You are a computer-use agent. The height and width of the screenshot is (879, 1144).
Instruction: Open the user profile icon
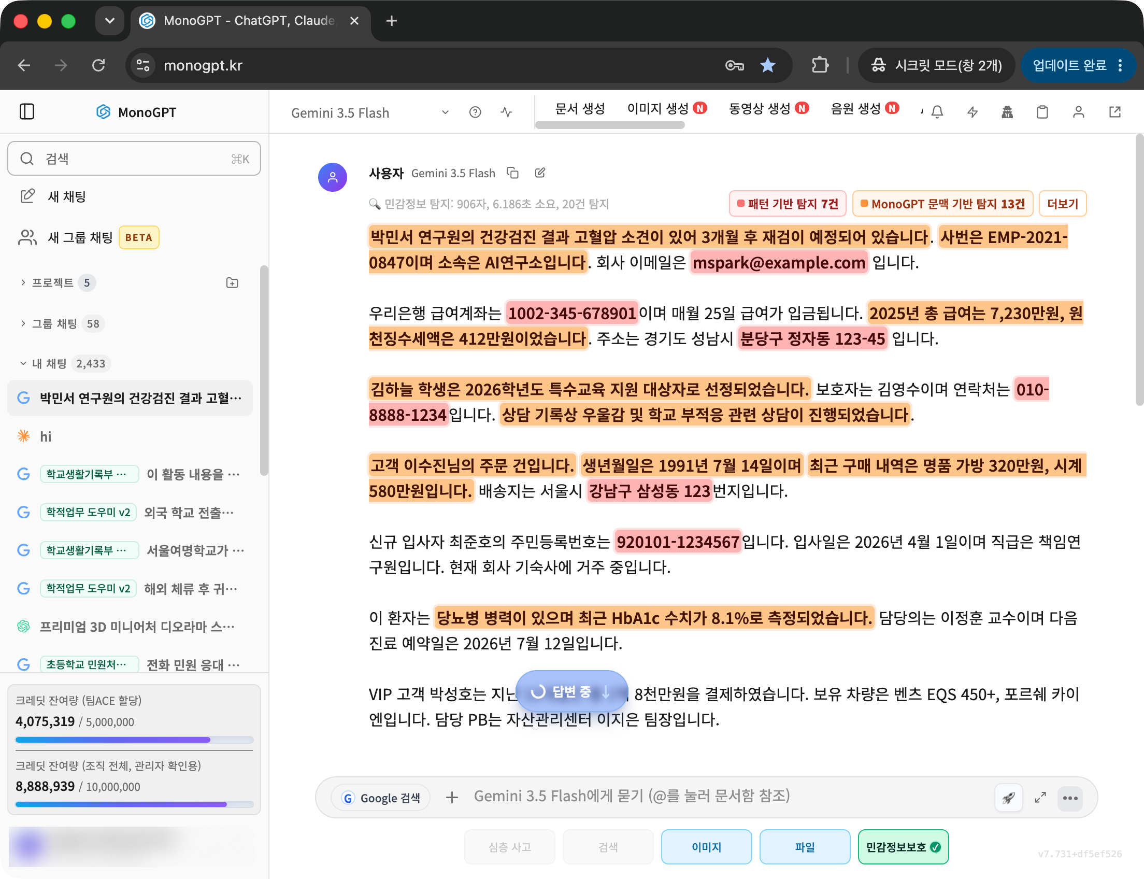coord(1078,112)
